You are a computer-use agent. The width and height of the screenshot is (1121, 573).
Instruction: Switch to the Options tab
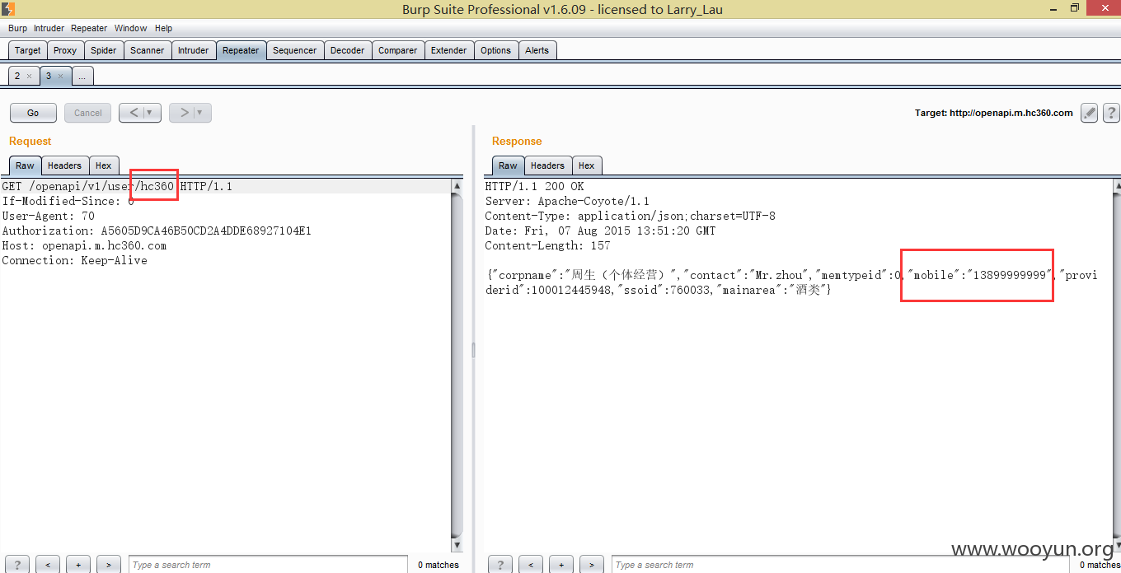click(x=496, y=50)
